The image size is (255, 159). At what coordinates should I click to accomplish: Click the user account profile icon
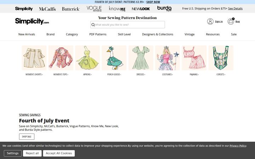tap(210, 22)
